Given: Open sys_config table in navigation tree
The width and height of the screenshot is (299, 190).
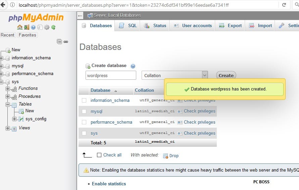Looking at the screenshot, I should coord(36,119).
